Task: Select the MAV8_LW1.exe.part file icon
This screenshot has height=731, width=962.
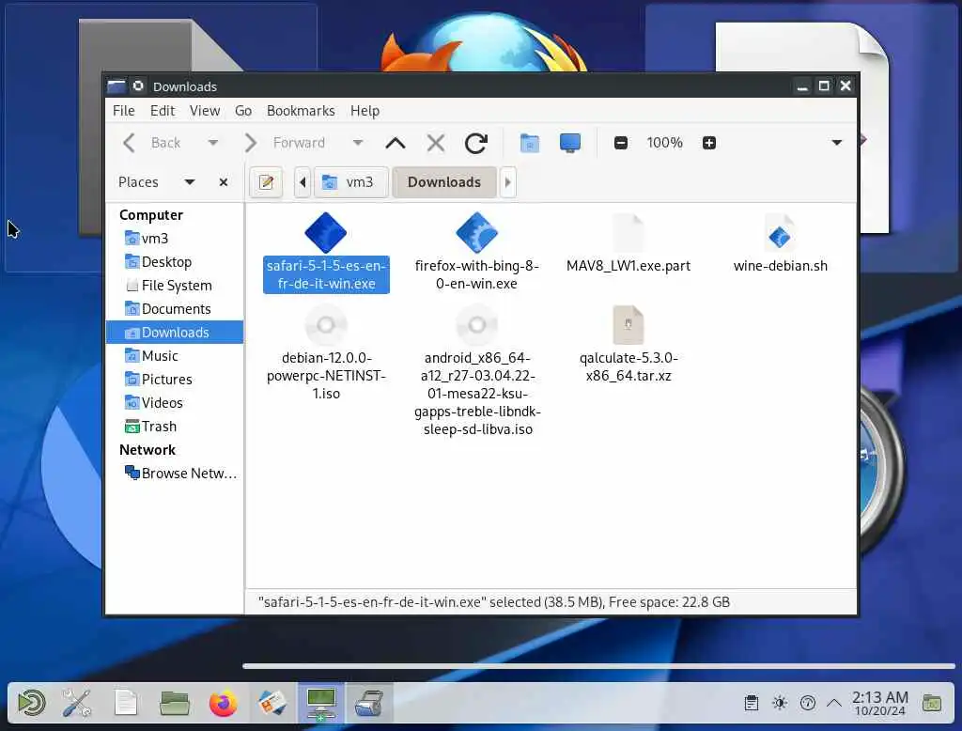Action: click(628, 233)
